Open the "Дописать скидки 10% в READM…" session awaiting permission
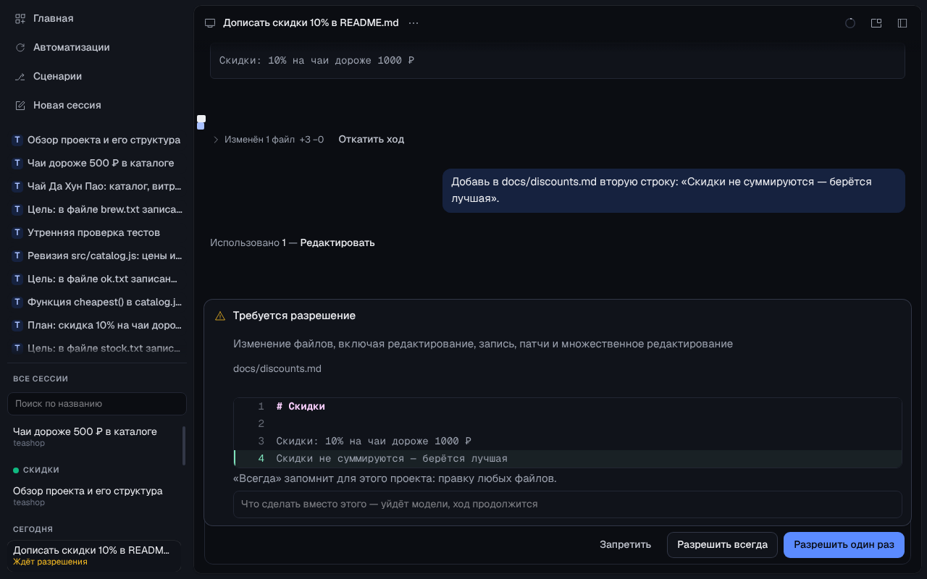This screenshot has width=927, height=579. pos(94,555)
